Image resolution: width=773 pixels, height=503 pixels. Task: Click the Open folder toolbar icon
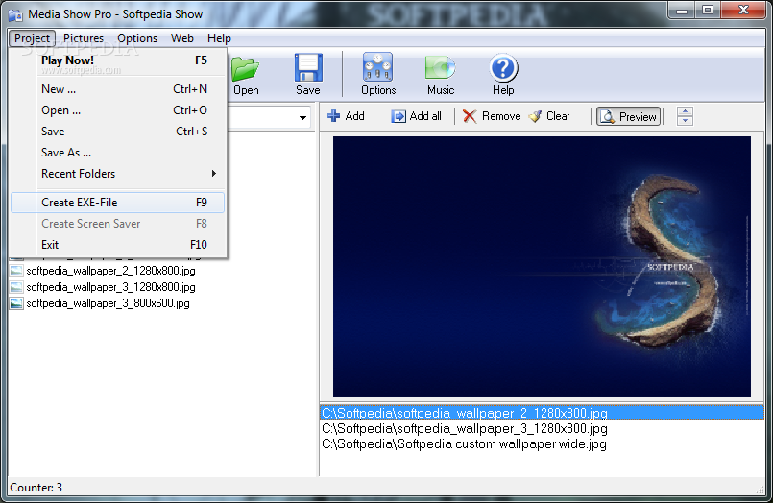(x=246, y=68)
